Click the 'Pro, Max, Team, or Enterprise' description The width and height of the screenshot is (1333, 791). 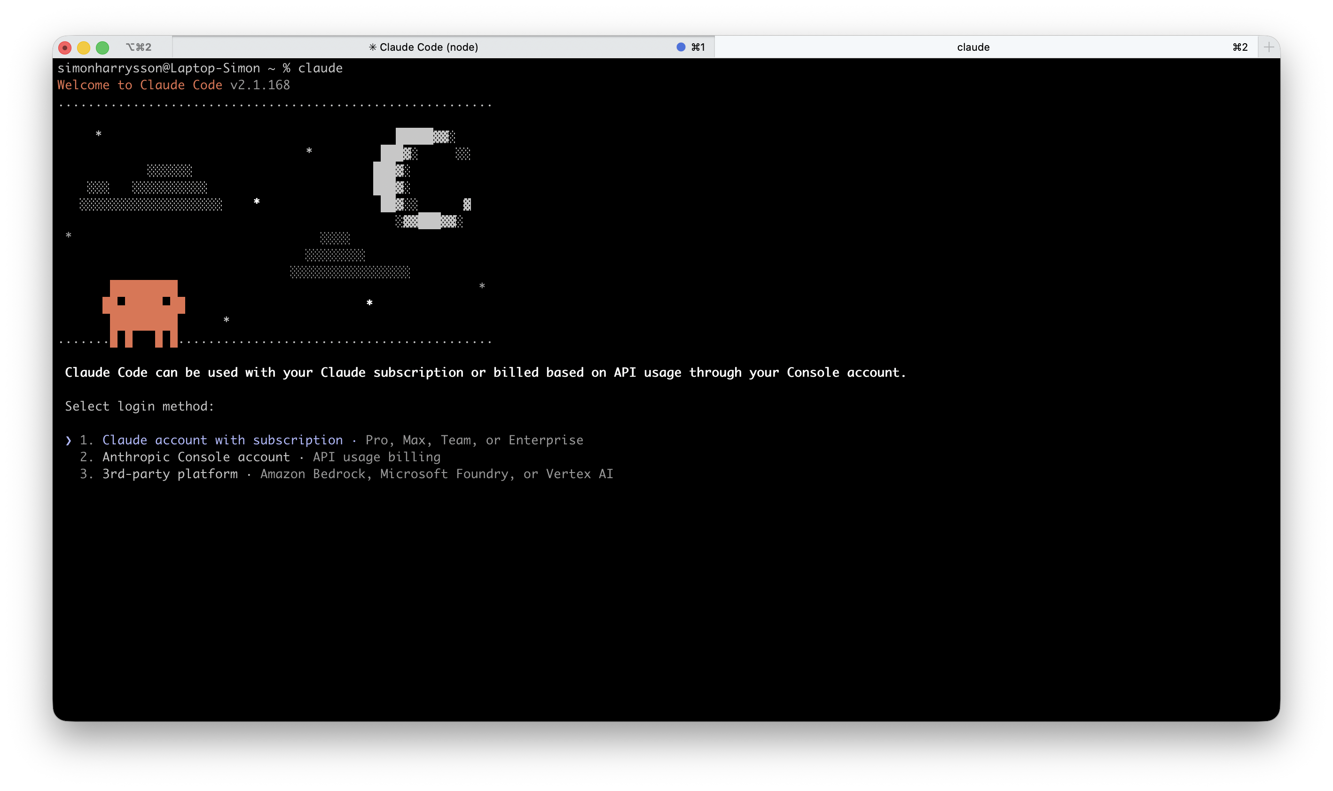475,440
